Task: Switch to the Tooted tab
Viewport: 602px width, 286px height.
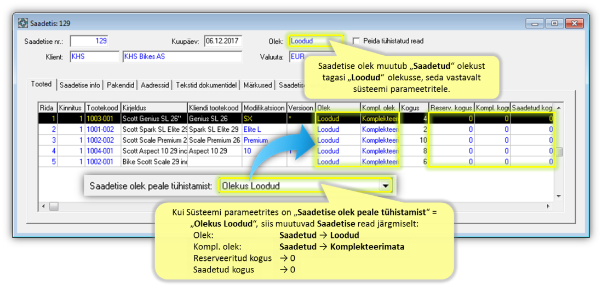Action: 42,84
